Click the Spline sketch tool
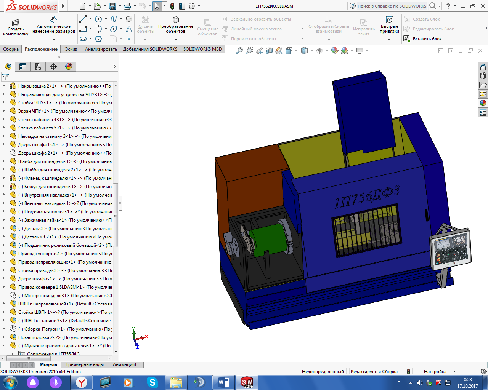The image size is (488, 390). (114, 19)
